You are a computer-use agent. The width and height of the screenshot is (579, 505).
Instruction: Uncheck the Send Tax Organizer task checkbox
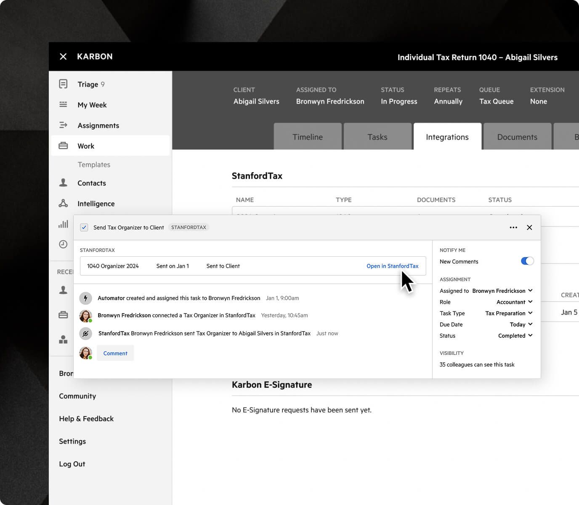[84, 227]
